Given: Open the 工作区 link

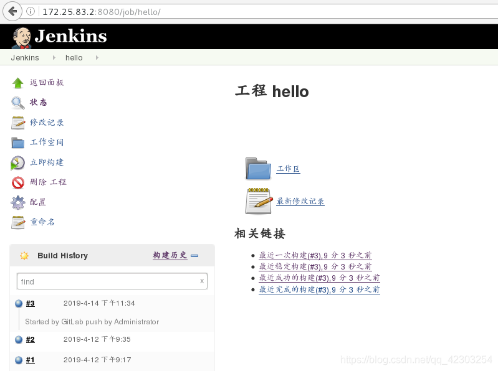Looking at the screenshot, I should point(288,169).
